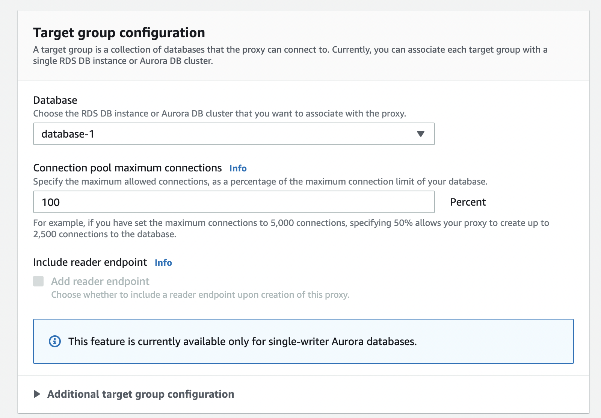Open Info link for Connection pool maximum connections
Viewport: 601px width, 418px height.
tap(238, 168)
